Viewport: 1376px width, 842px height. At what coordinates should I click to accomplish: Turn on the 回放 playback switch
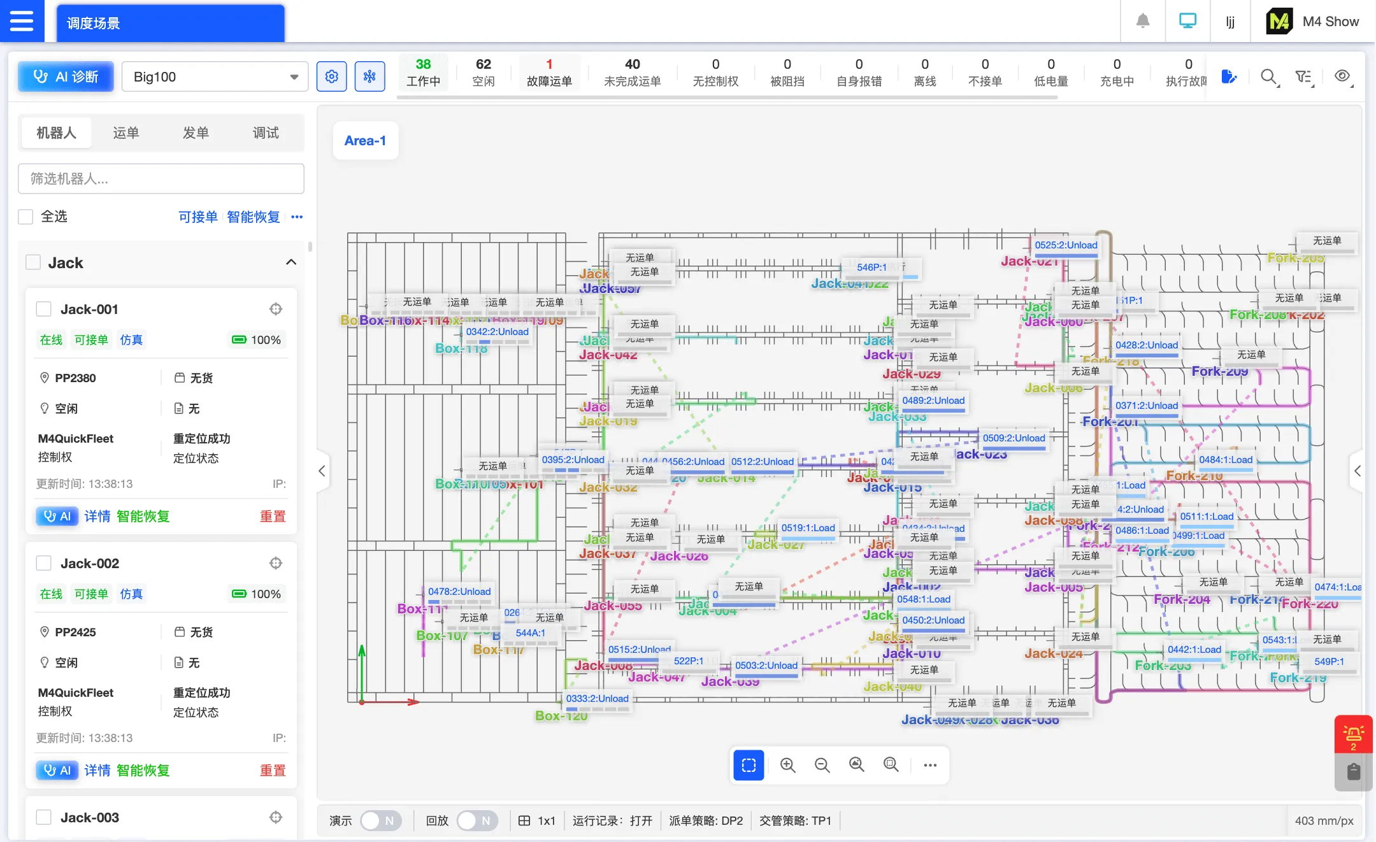click(x=477, y=820)
